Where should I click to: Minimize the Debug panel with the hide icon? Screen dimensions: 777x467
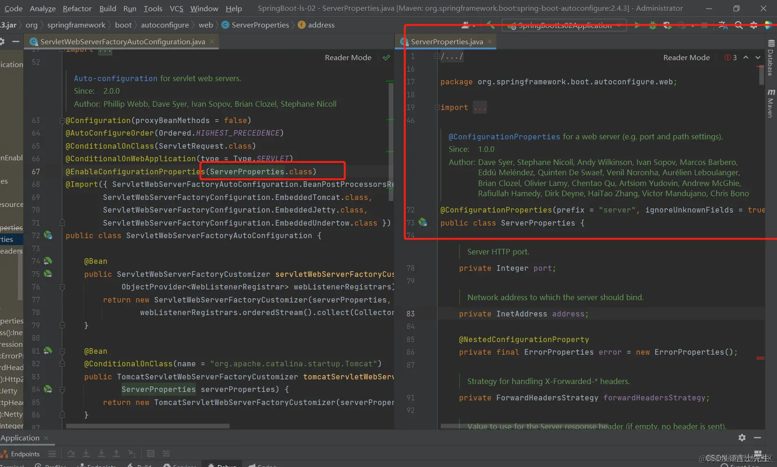(x=757, y=438)
